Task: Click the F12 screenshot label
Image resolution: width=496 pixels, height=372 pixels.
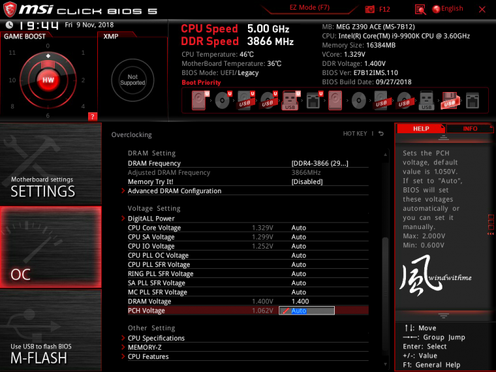Action: click(384, 9)
